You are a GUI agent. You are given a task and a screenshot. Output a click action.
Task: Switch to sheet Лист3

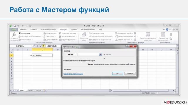38,90
